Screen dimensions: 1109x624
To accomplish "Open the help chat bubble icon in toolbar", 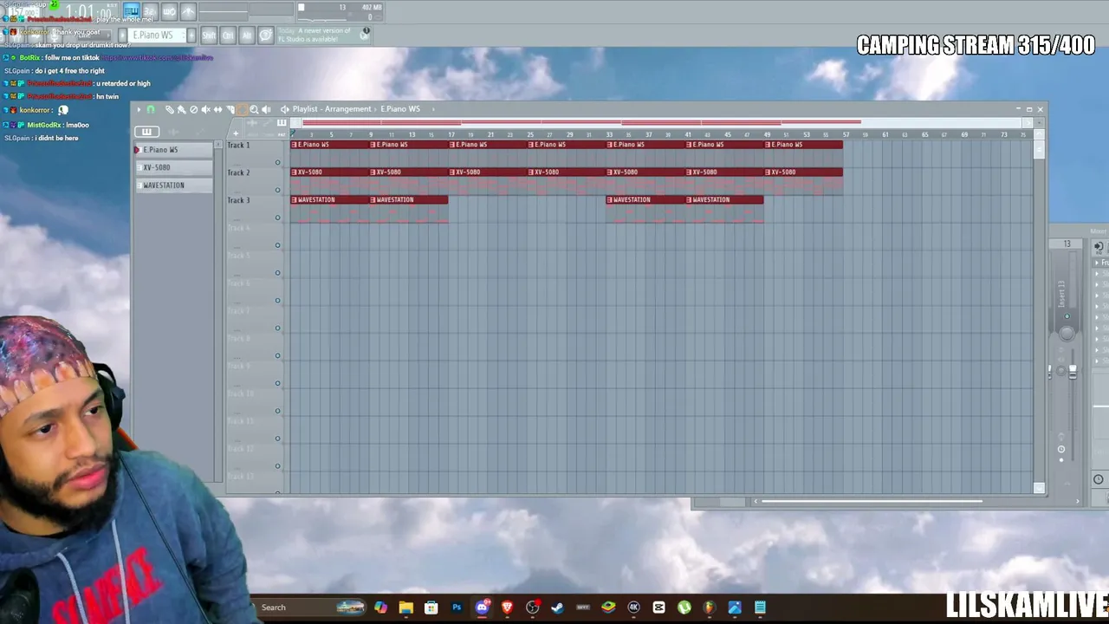I will click(266, 36).
